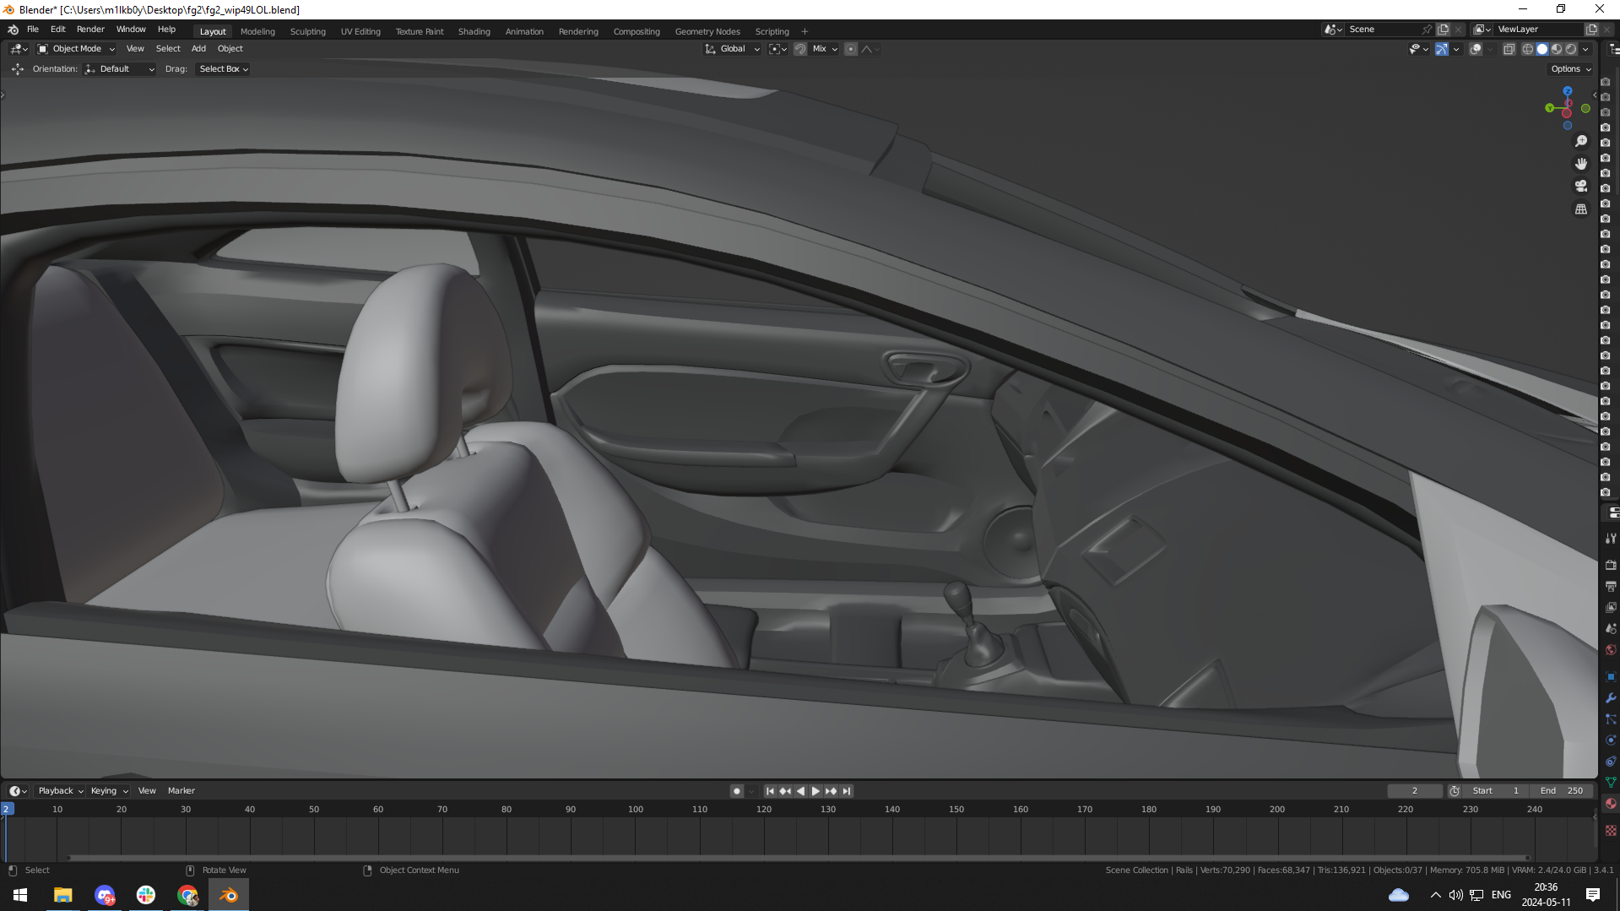Image resolution: width=1620 pixels, height=911 pixels.
Task: Toggle snapping with the magnet icon
Action: click(x=800, y=49)
